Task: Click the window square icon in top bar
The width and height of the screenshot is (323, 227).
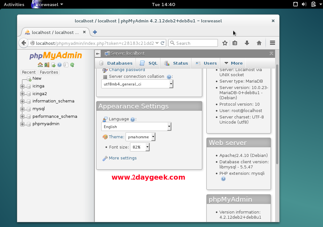Action: point(296,4)
